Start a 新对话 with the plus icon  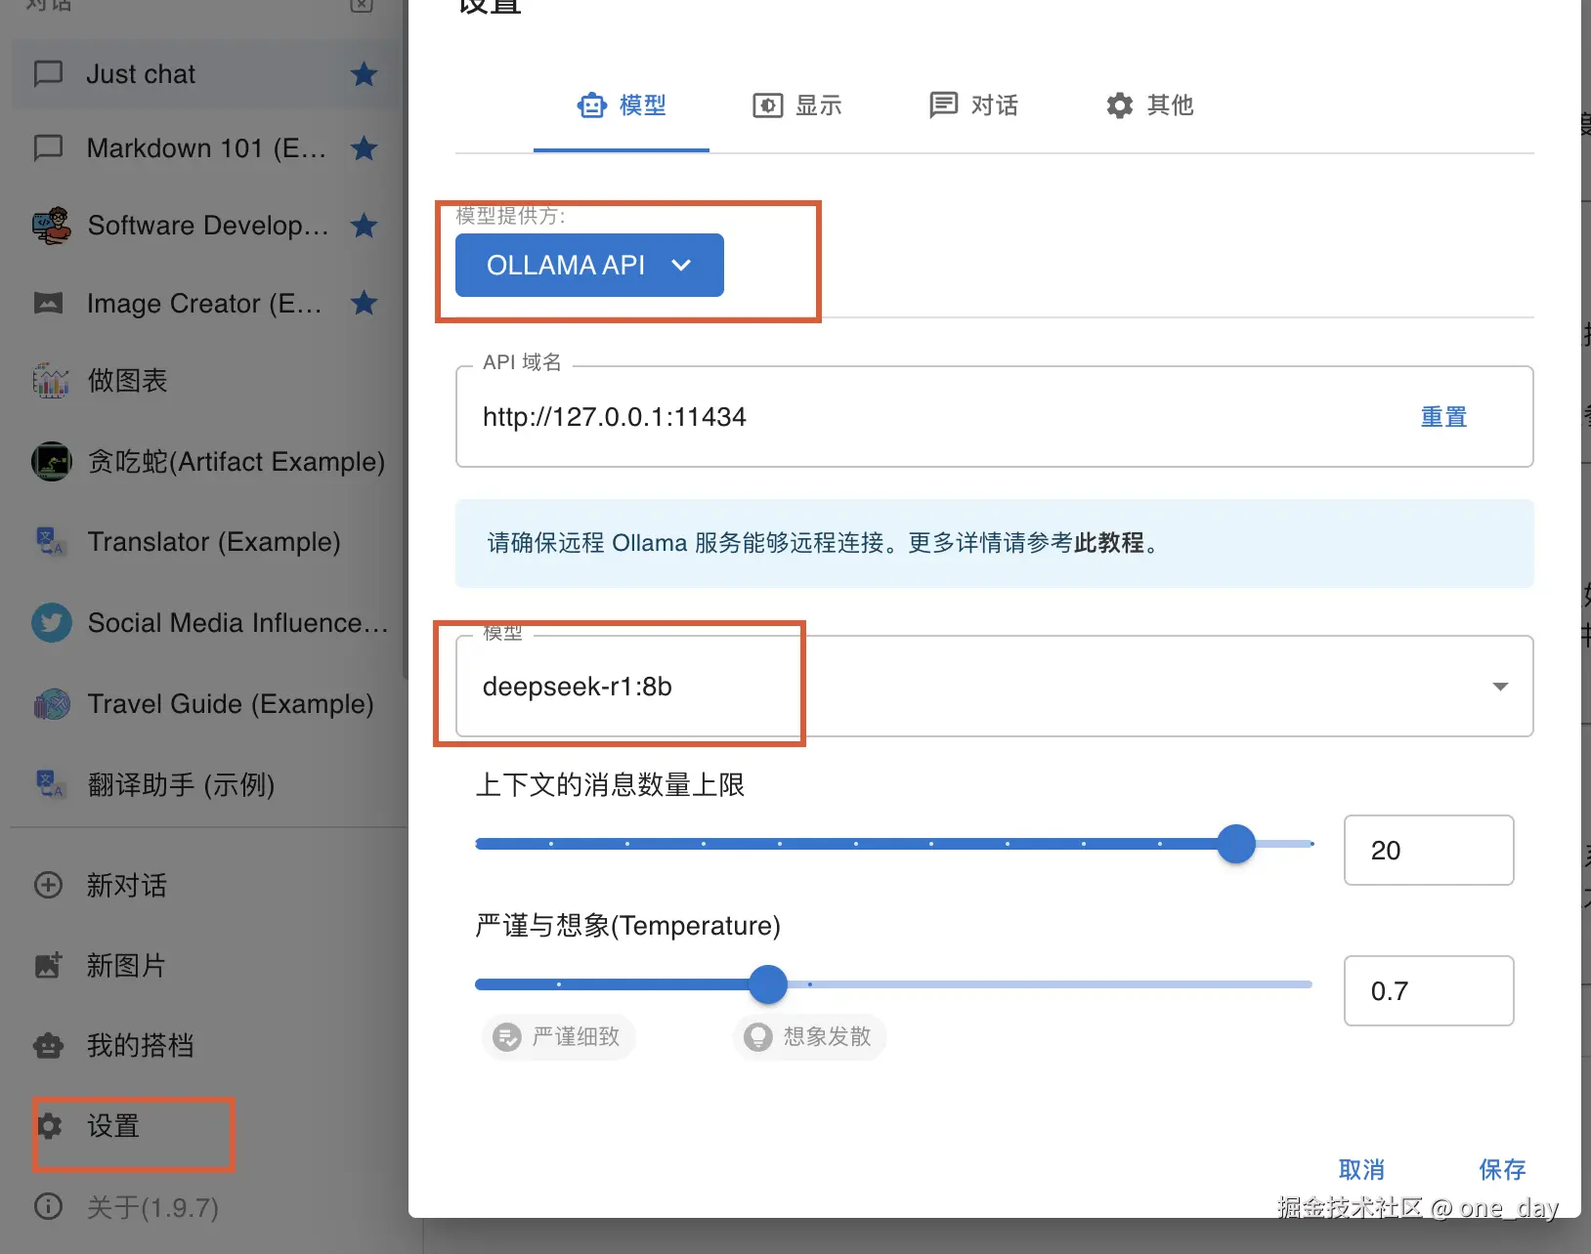pos(49,885)
